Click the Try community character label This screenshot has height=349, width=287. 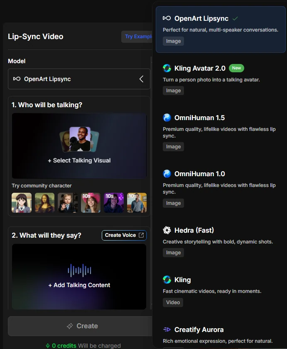42,186
